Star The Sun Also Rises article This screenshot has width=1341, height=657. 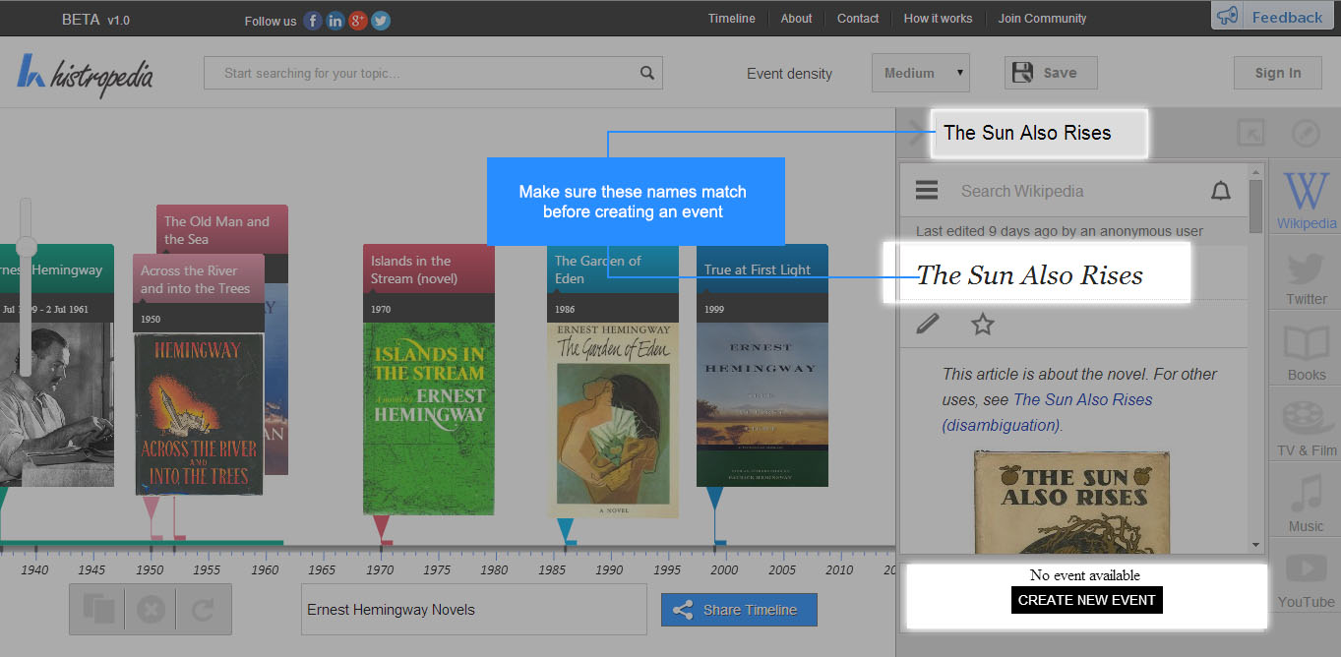(982, 324)
